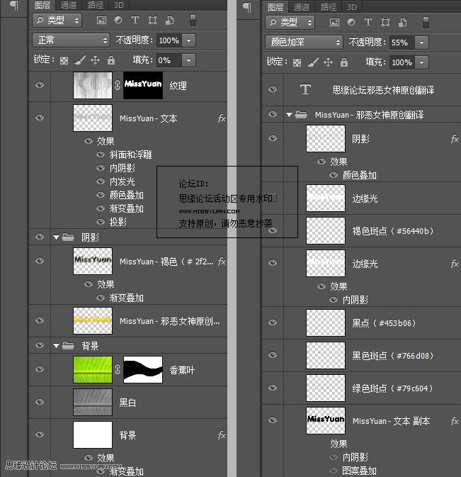Click lock image pixels brush icon in right panel

(313, 62)
